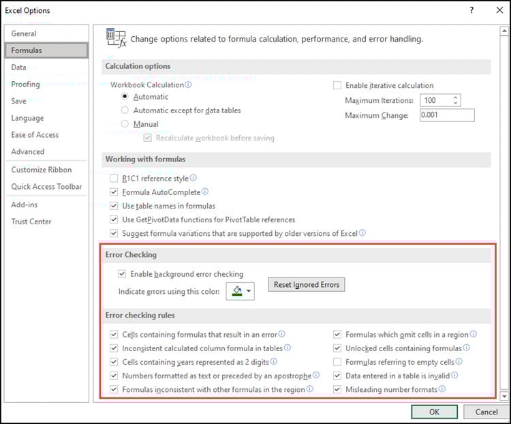The height and width of the screenshot is (424, 511).
Task: Toggle Enable background error checking
Action: click(x=122, y=274)
